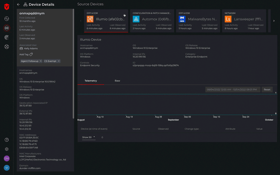
Task: Open the settings gear icon
Action: pos(7,149)
